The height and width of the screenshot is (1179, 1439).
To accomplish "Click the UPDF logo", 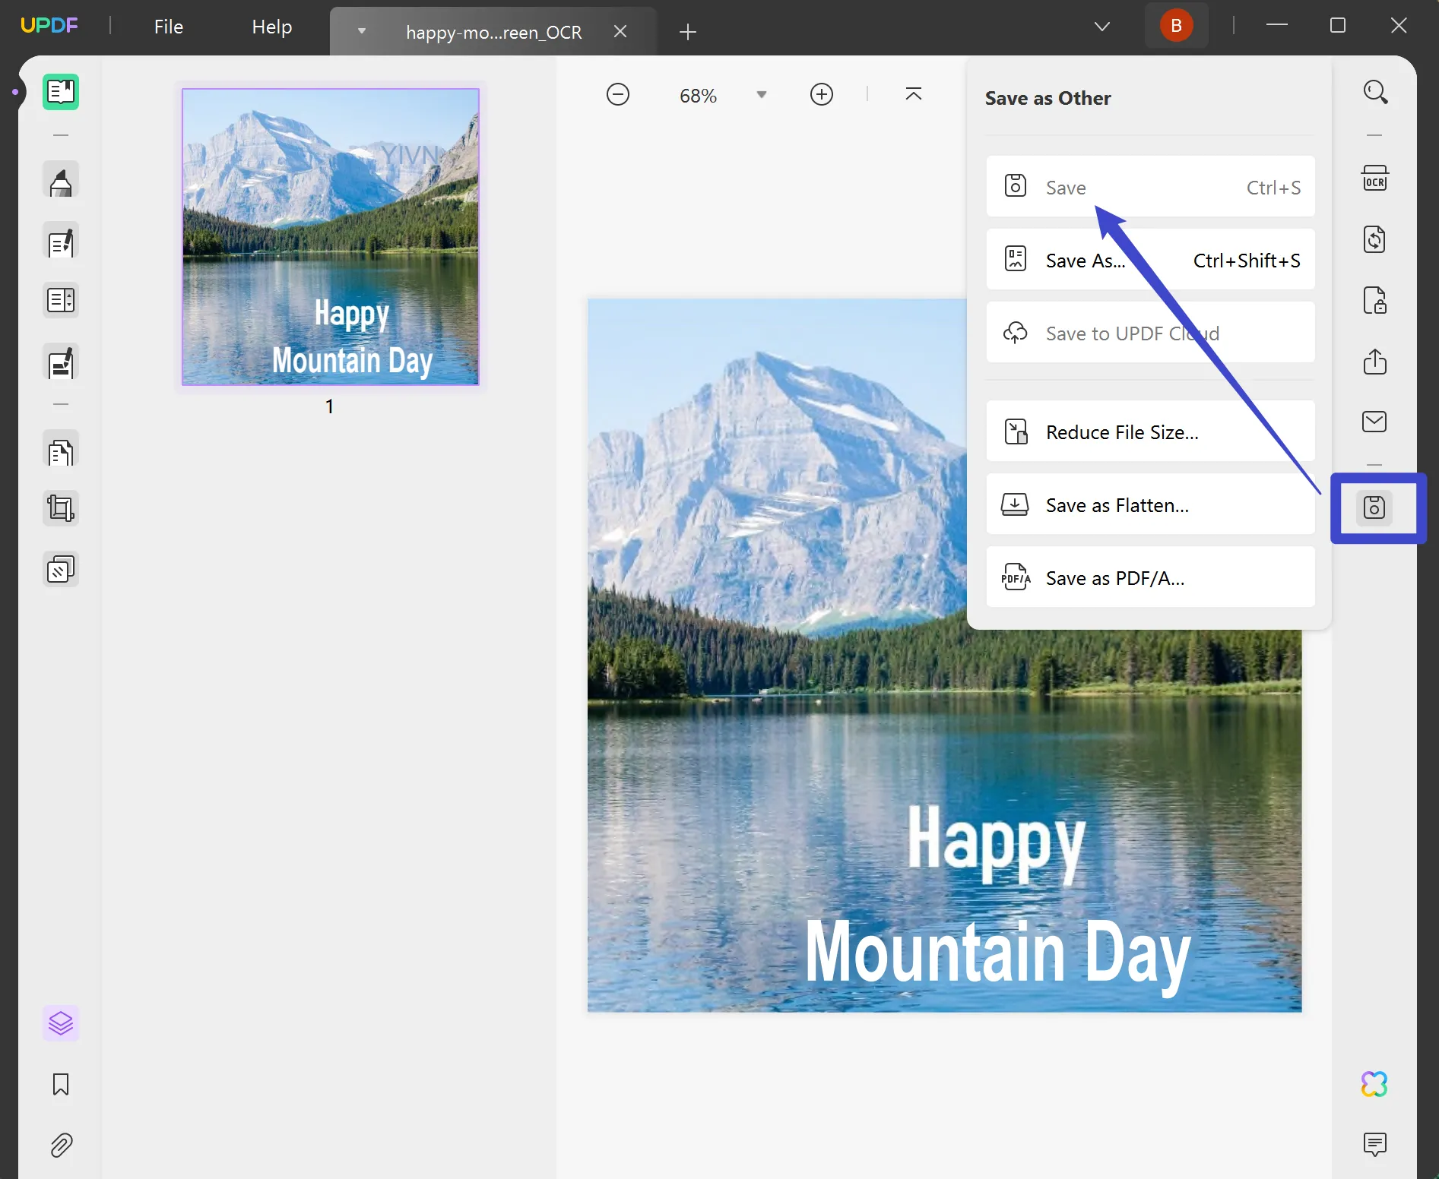I will point(49,26).
